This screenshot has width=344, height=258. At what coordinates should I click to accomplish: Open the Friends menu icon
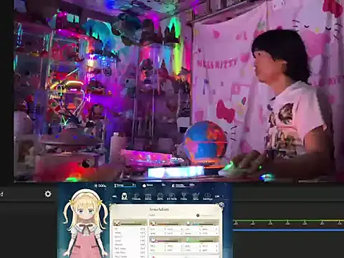tap(136, 196)
